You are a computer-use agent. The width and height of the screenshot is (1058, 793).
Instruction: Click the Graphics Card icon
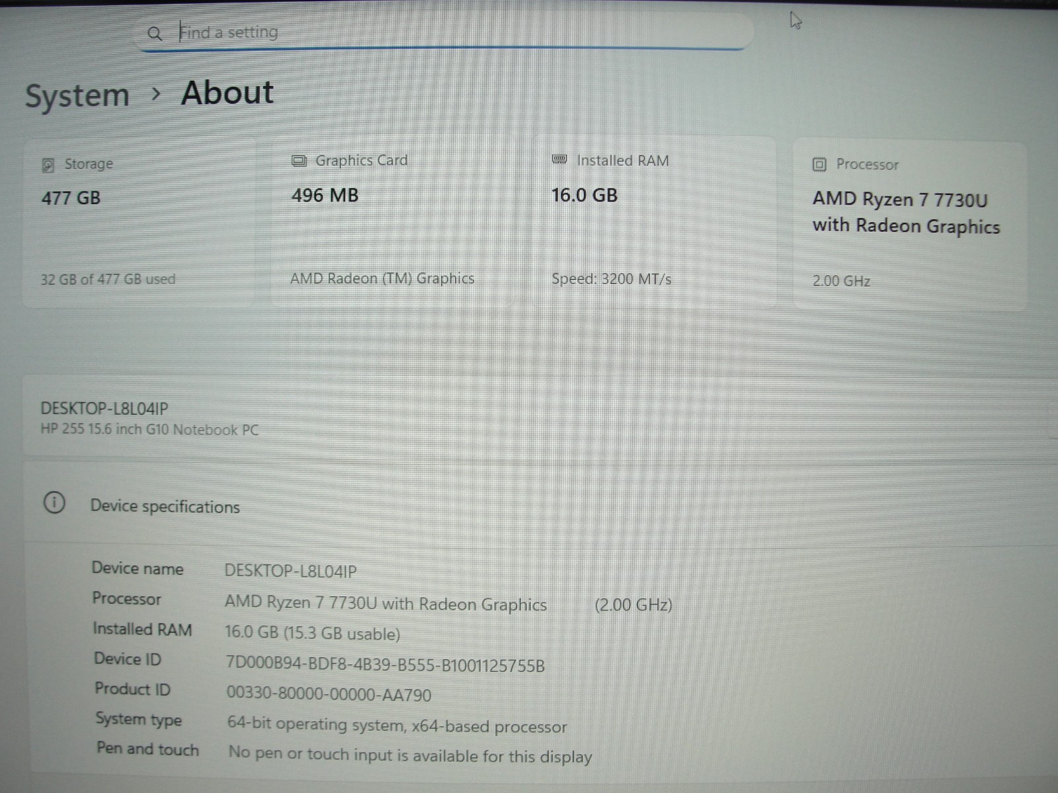click(299, 161)
